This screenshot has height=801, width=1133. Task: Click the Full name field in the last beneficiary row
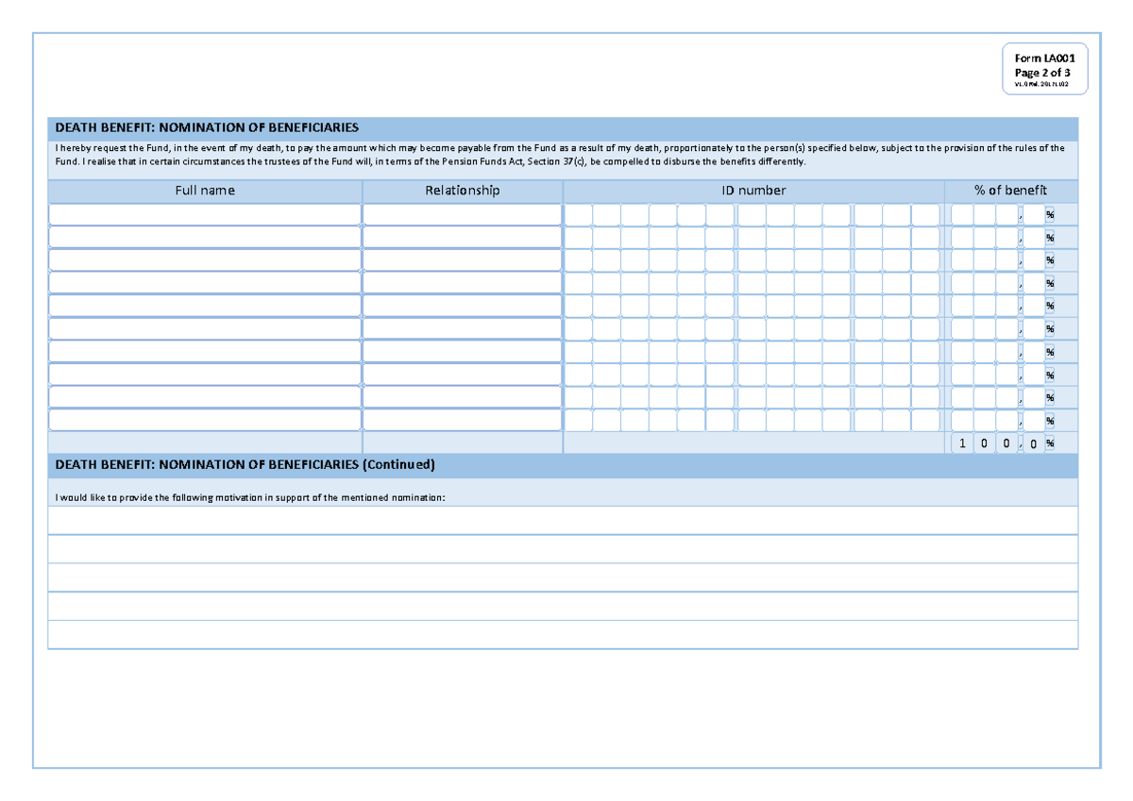(x=205, y=421)
